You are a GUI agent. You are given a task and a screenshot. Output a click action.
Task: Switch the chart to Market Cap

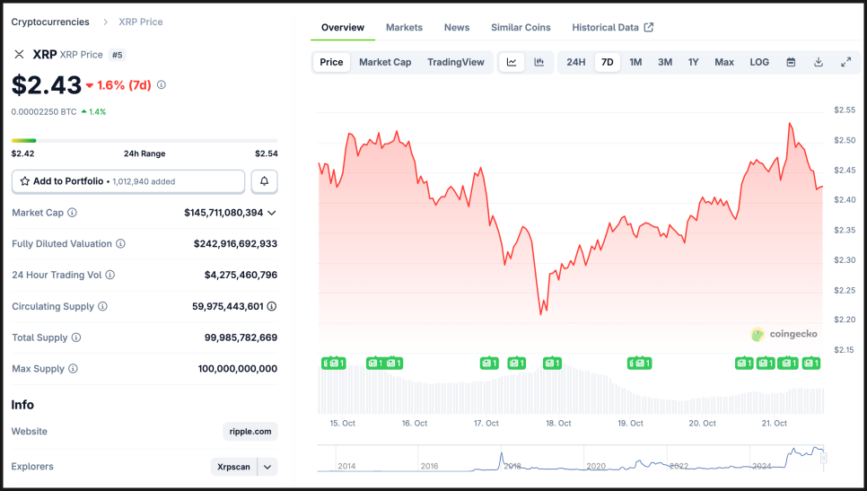point(385,62)
